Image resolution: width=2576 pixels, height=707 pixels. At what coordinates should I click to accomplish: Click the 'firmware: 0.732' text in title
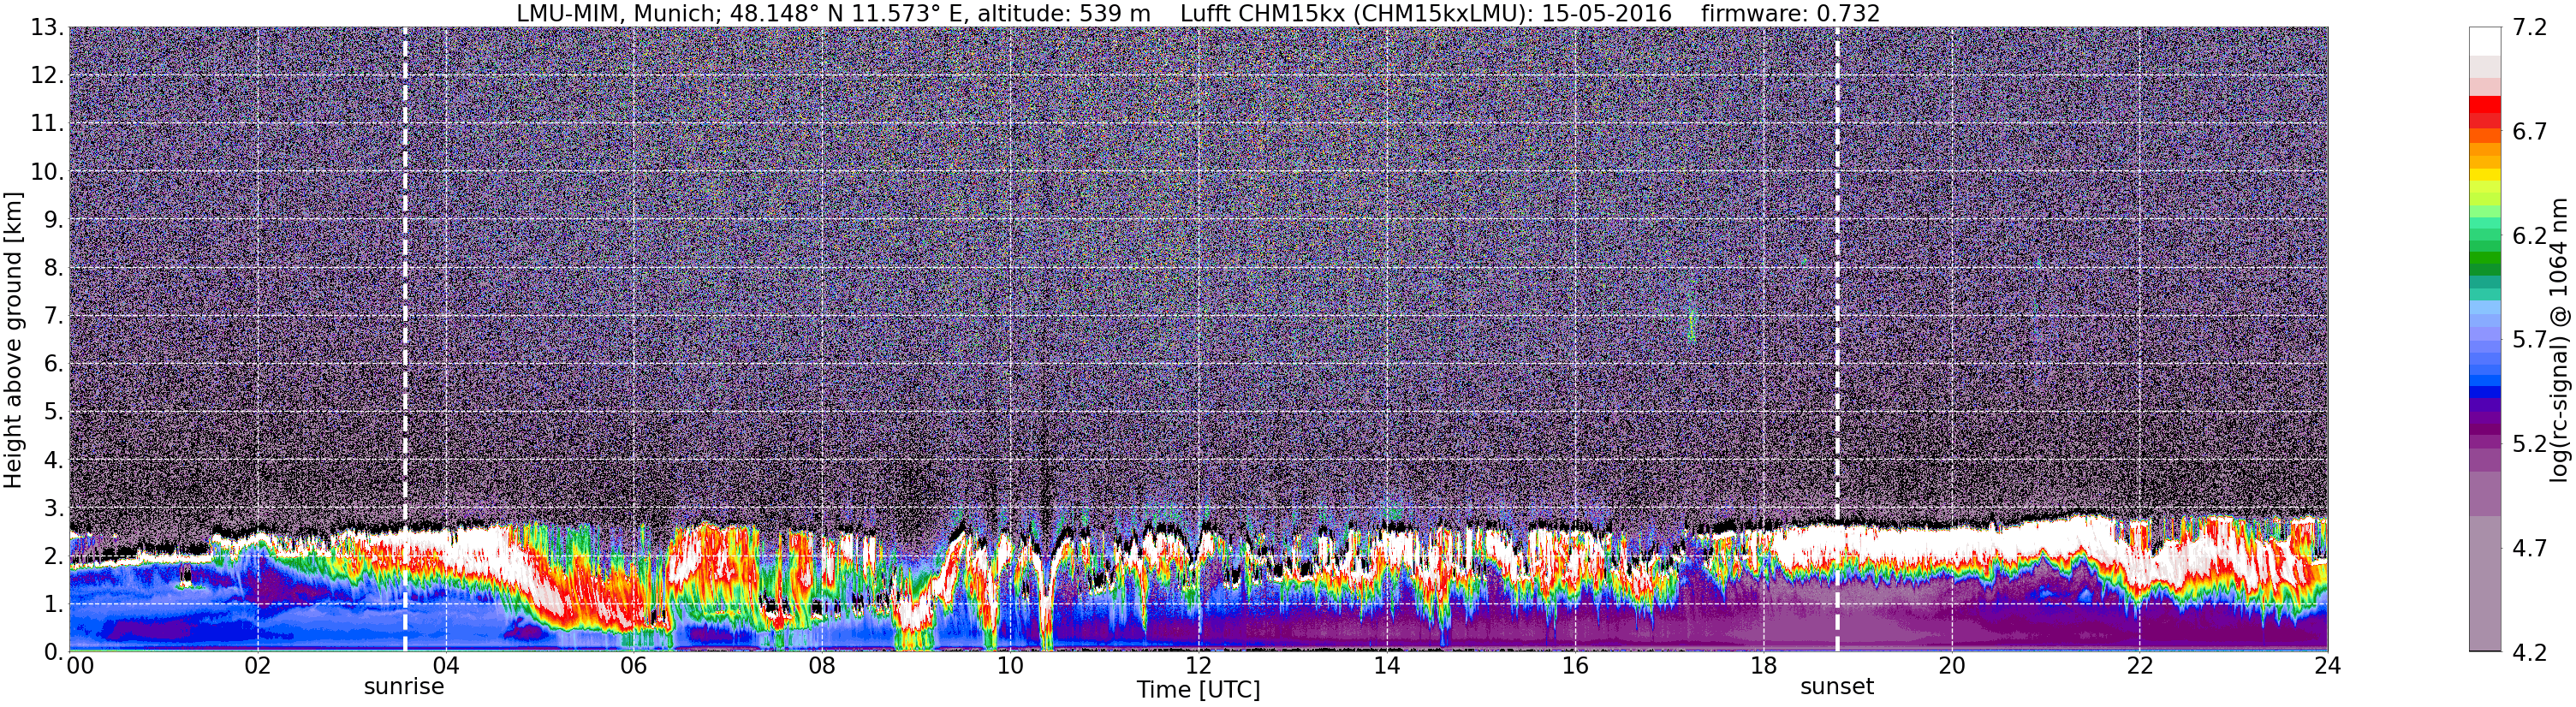(1790, 13)
